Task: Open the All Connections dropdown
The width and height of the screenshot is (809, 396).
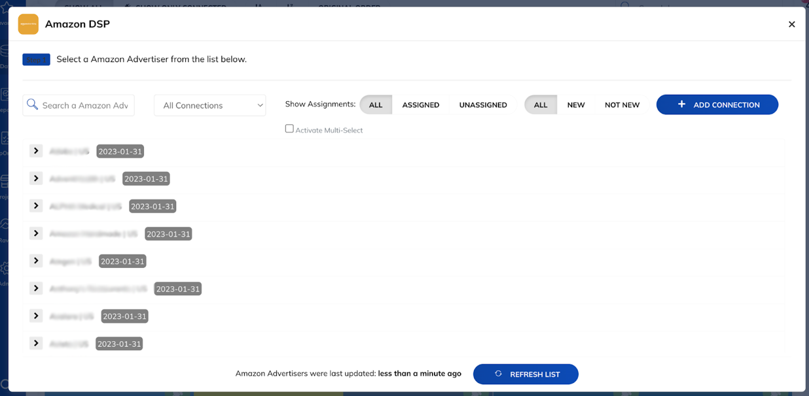Action: 209,105
